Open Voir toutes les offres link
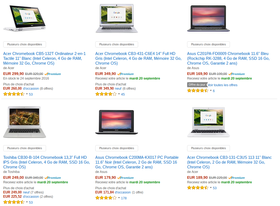Viewport: 280px width, 206px height. tap(222, 85)
